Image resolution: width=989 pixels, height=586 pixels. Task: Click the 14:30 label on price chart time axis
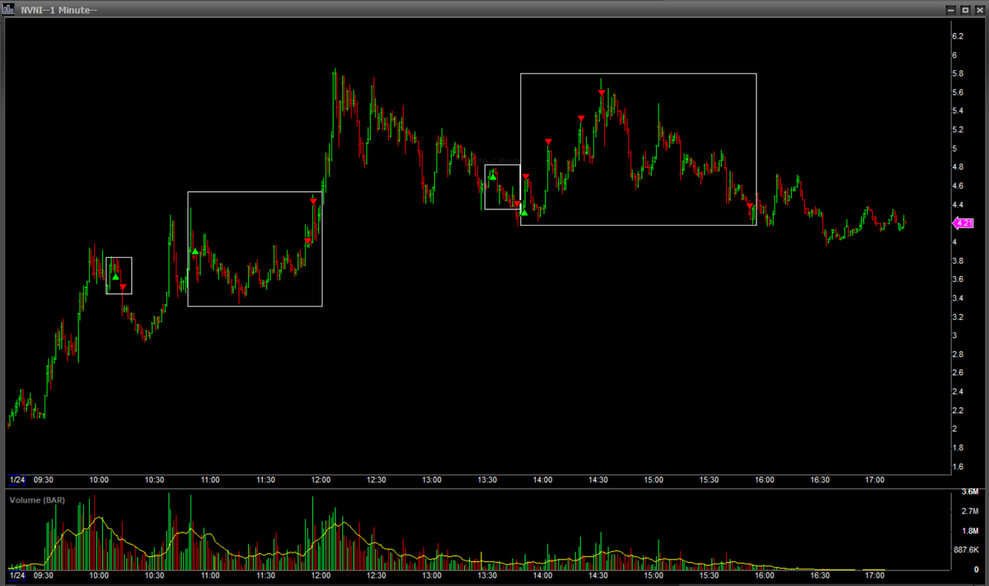point(598,480)
